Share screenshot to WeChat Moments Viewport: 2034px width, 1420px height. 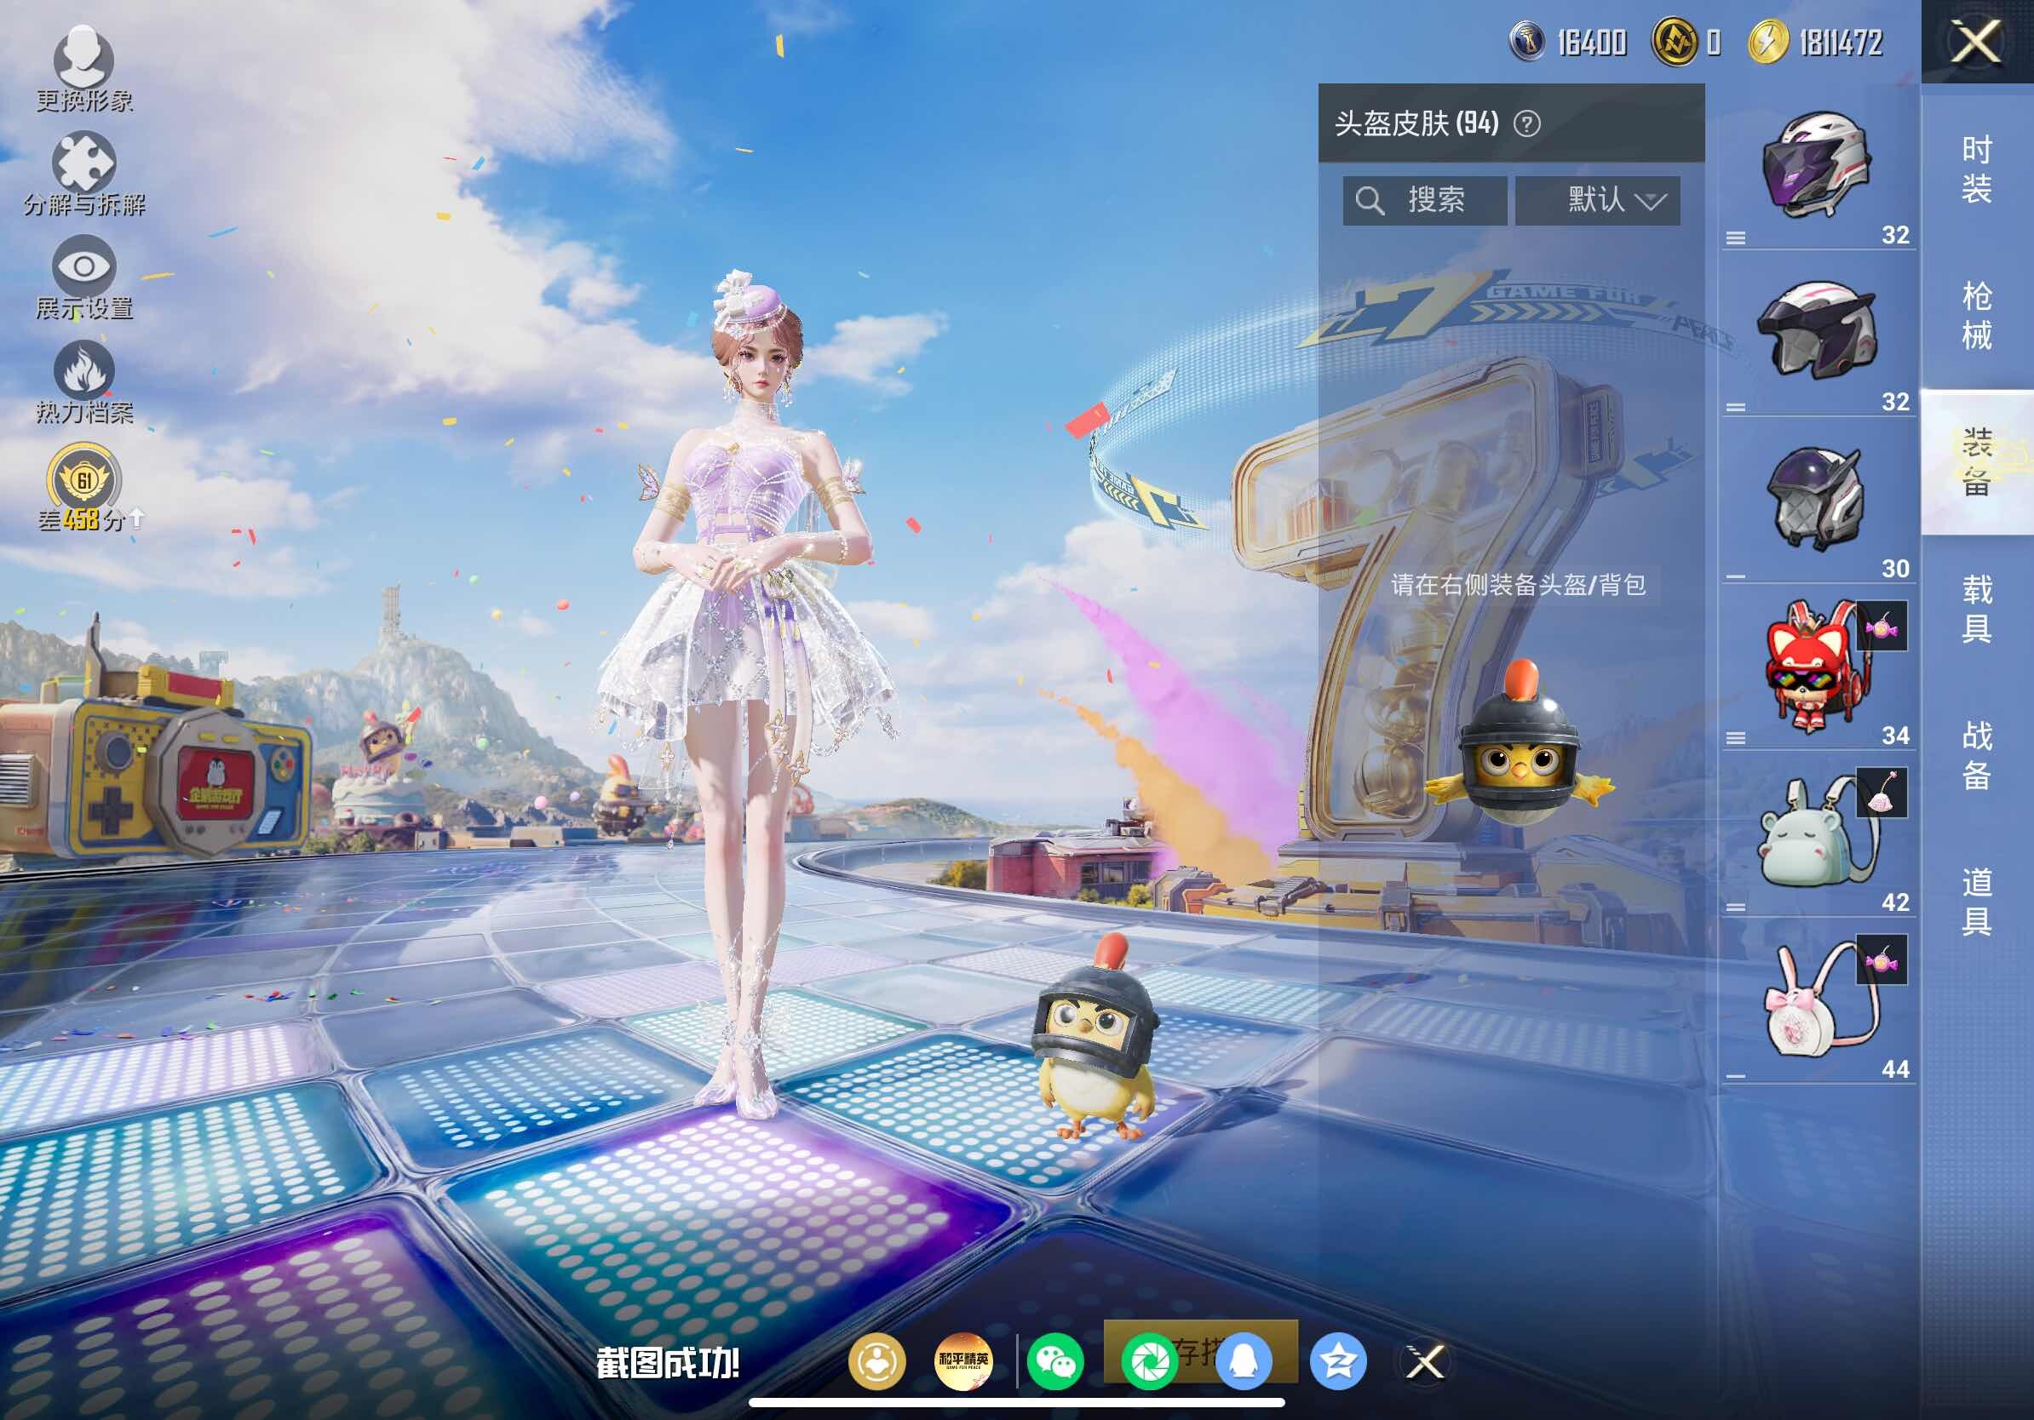1149,1360
